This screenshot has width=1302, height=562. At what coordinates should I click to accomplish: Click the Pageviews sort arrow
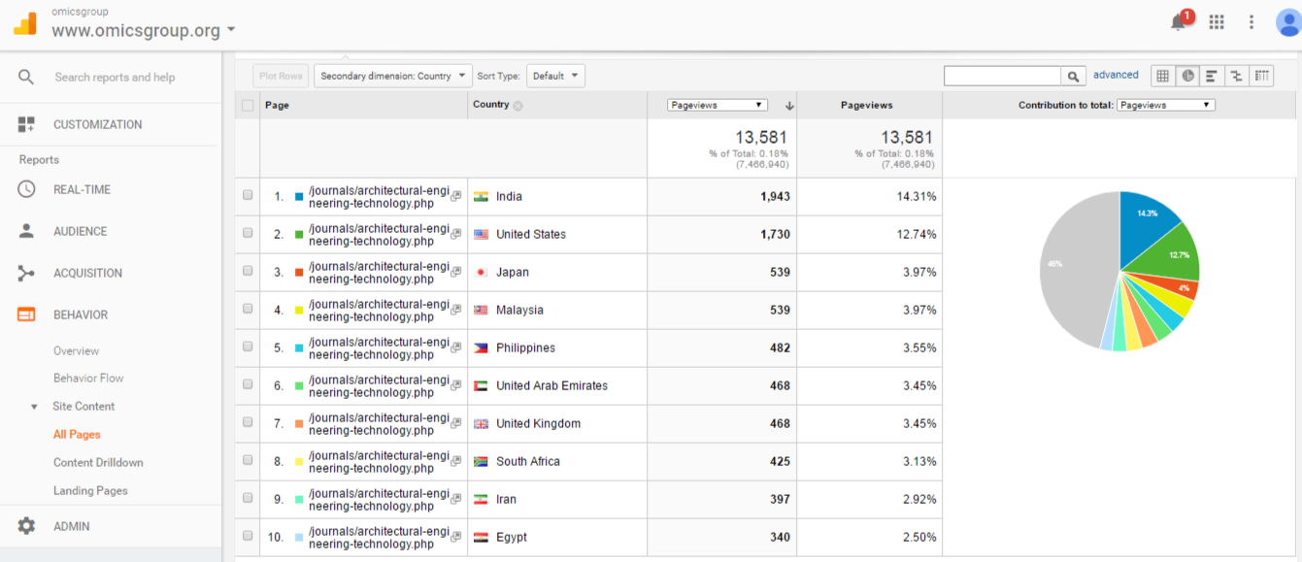pyautogui.click(x=789, y=106)
